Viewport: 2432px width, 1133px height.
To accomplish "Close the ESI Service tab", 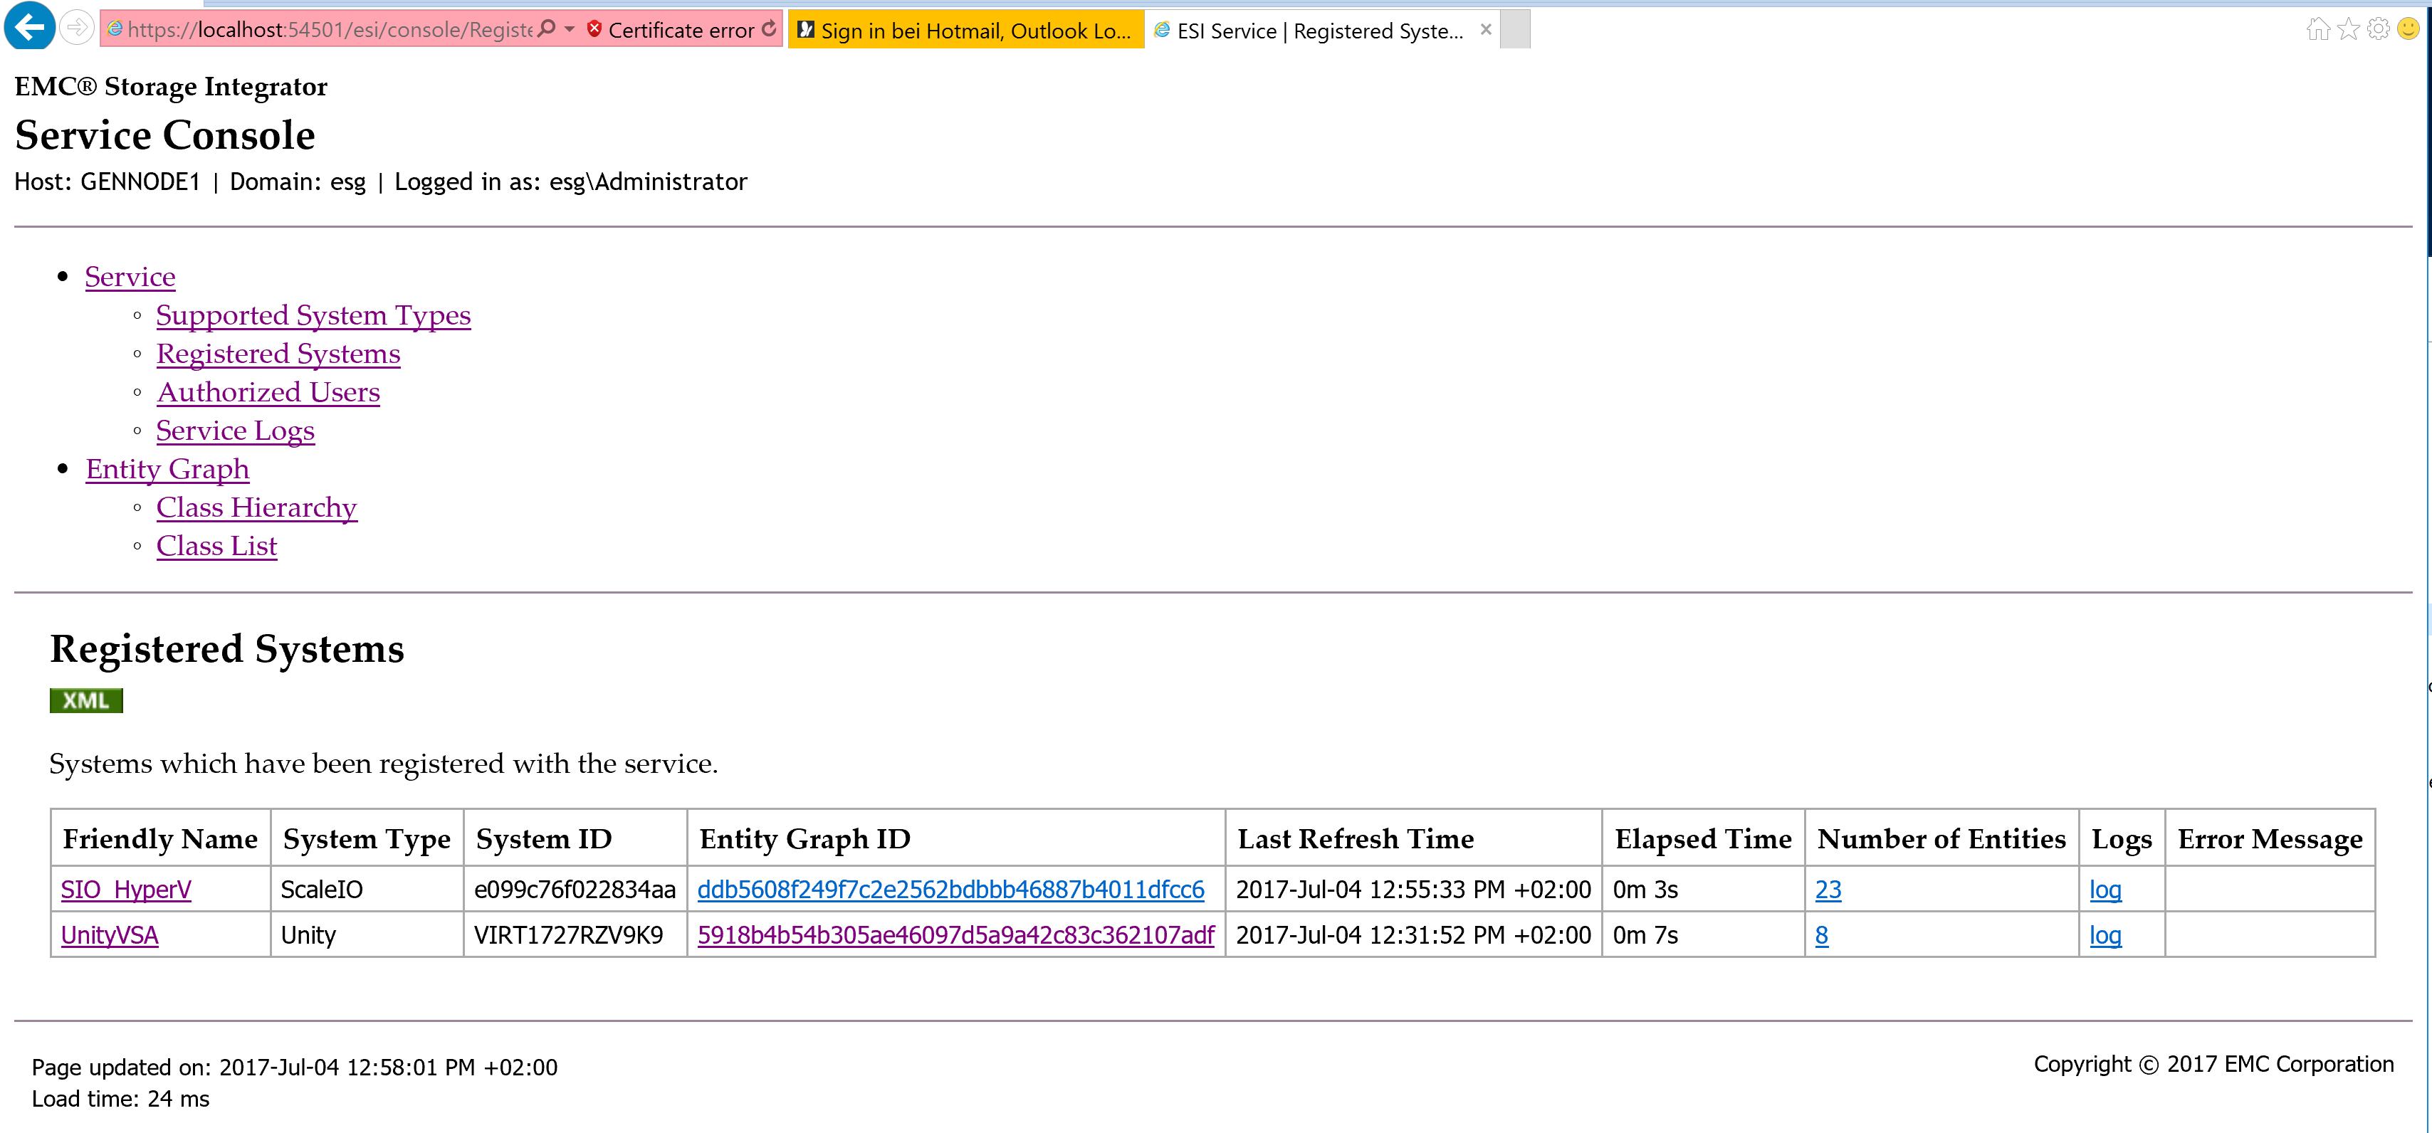I will (1485, 28).
